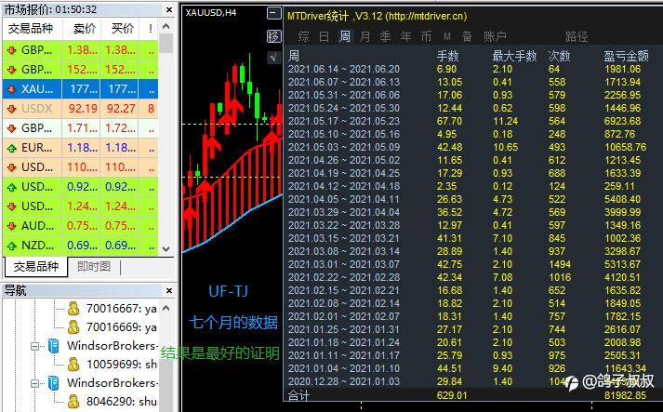Click the total profit 81982.85
Screen dimensions: 663x412
pos(626,395)
